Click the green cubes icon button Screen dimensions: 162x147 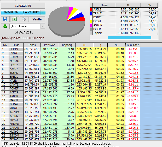click(x=5, y=26)
